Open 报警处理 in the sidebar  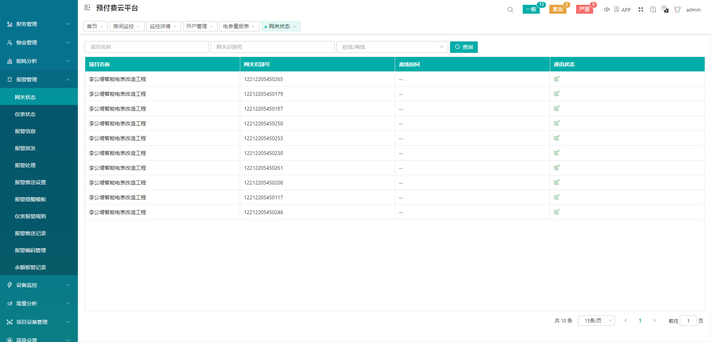(x=39, y=165)
